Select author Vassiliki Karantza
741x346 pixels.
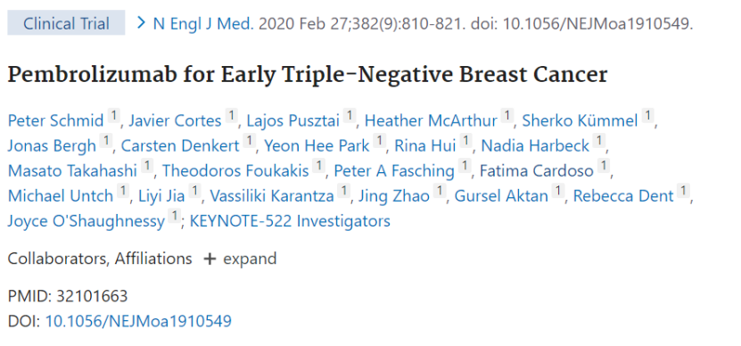(x=272, y=195)
